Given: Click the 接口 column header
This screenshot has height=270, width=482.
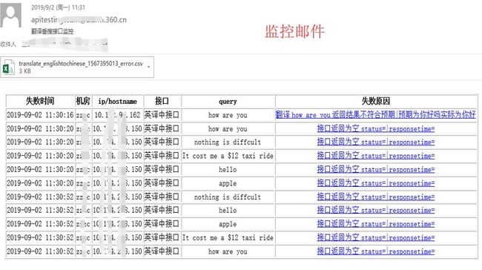Looking at the screenshot, I should [x=162, y=101].
